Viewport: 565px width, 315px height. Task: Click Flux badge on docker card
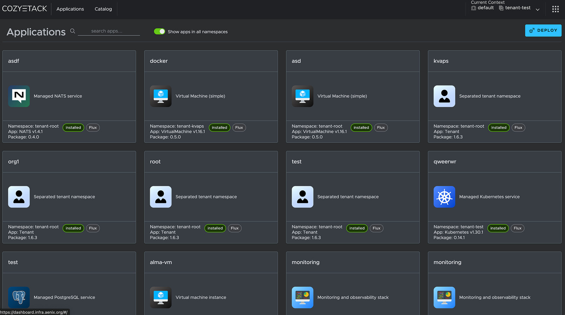pos(239,127)
